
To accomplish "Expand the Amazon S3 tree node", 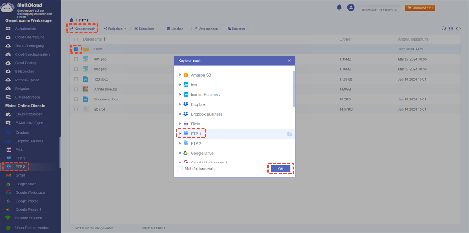I will (x=180, y=75).
